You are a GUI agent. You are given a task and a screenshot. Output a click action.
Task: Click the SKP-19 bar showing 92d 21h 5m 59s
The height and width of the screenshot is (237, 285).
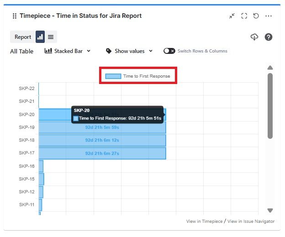point(102,127)
